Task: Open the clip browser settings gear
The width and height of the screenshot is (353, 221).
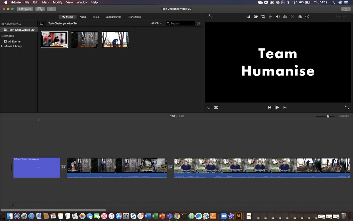Action: pyautogui.click(x=199, y=24)
